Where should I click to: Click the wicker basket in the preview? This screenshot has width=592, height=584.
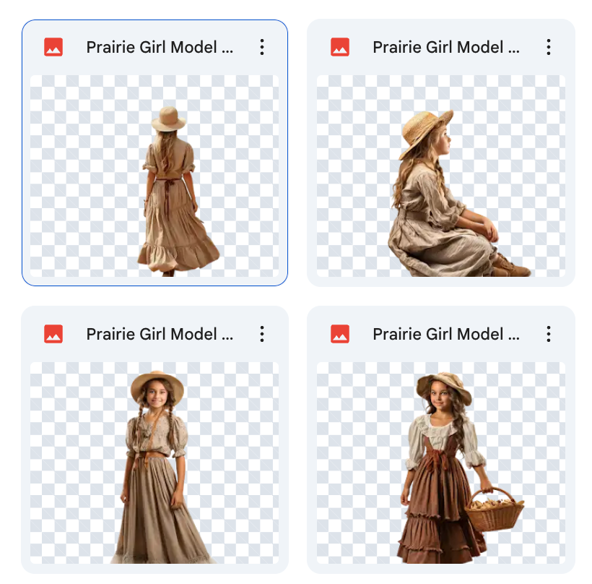coord(495,512)
